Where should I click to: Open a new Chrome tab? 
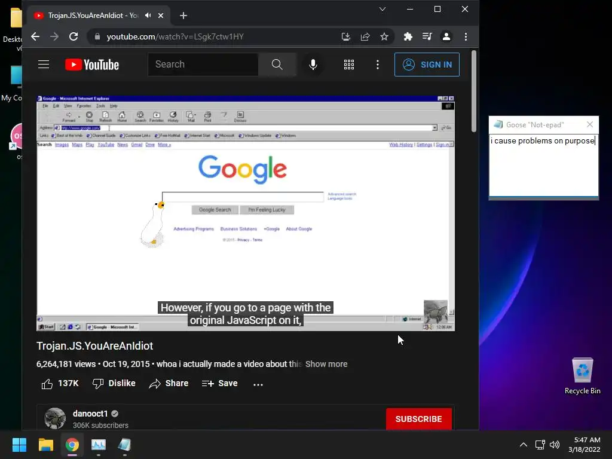[183, 15]
